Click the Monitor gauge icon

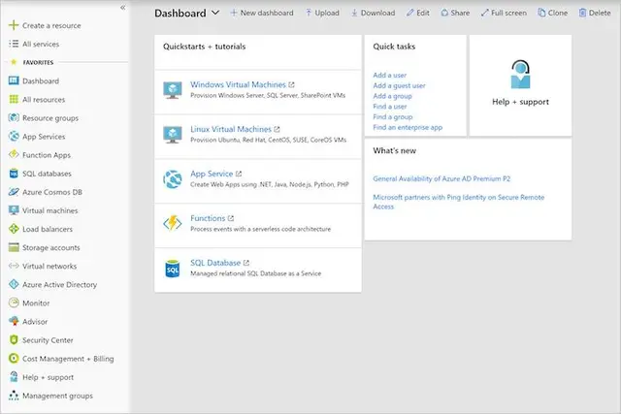pyautogui.click(x=14, y=303)
